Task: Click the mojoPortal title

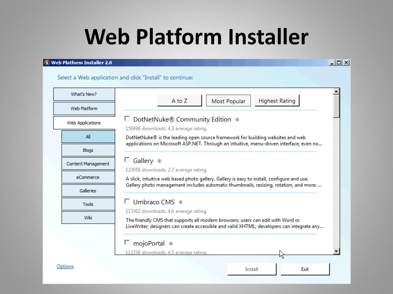Action: tap(149, 243)
